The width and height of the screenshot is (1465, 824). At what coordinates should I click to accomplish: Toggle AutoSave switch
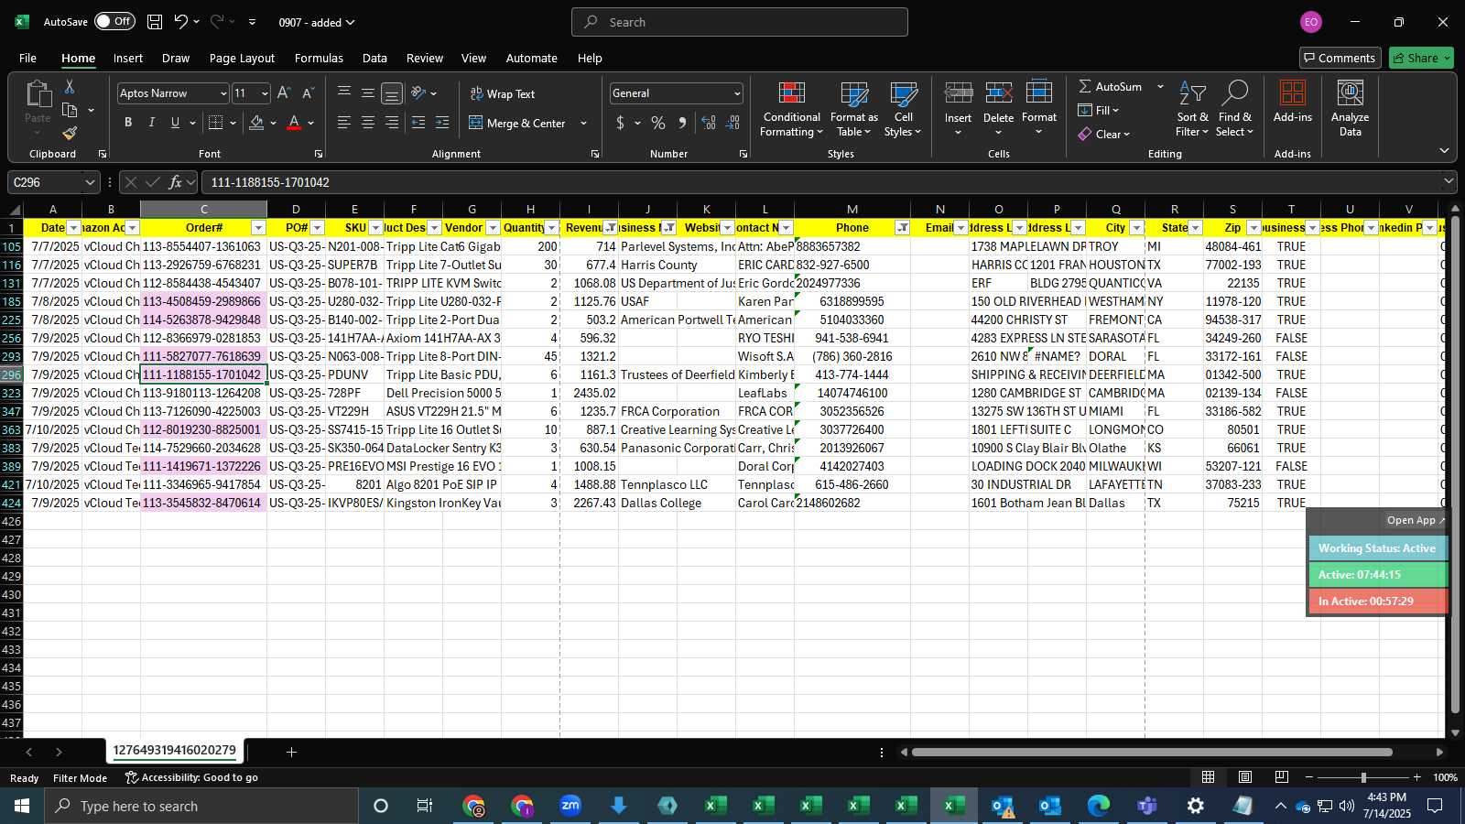114,21
